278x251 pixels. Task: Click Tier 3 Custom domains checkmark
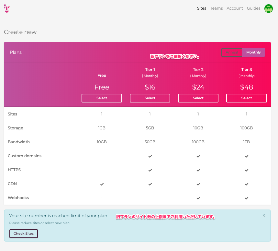point(246,156)
